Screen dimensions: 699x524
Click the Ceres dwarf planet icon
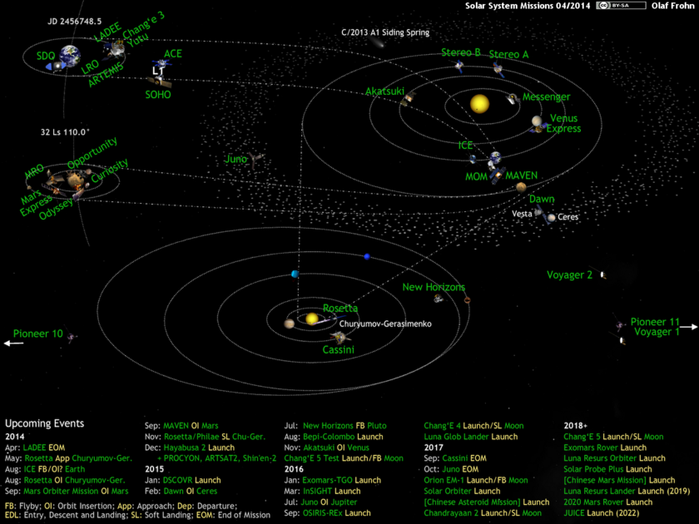tap(552, 217)
